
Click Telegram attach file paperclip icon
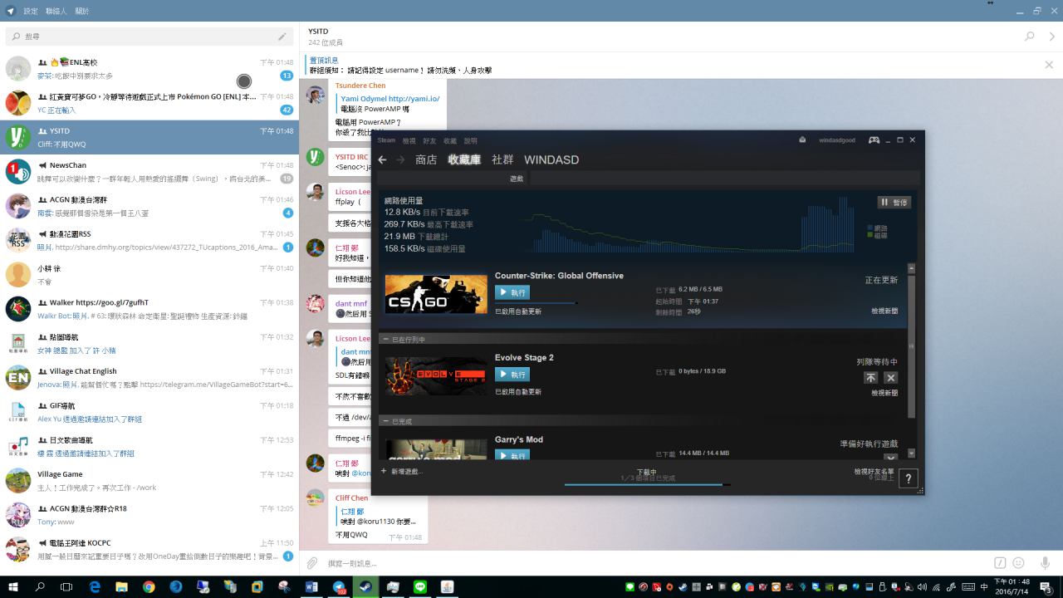(312, 563)
